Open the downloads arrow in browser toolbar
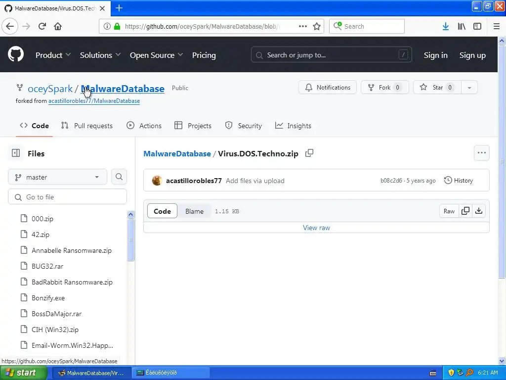The height and width of the screenshot is (380, 506). 446,27
